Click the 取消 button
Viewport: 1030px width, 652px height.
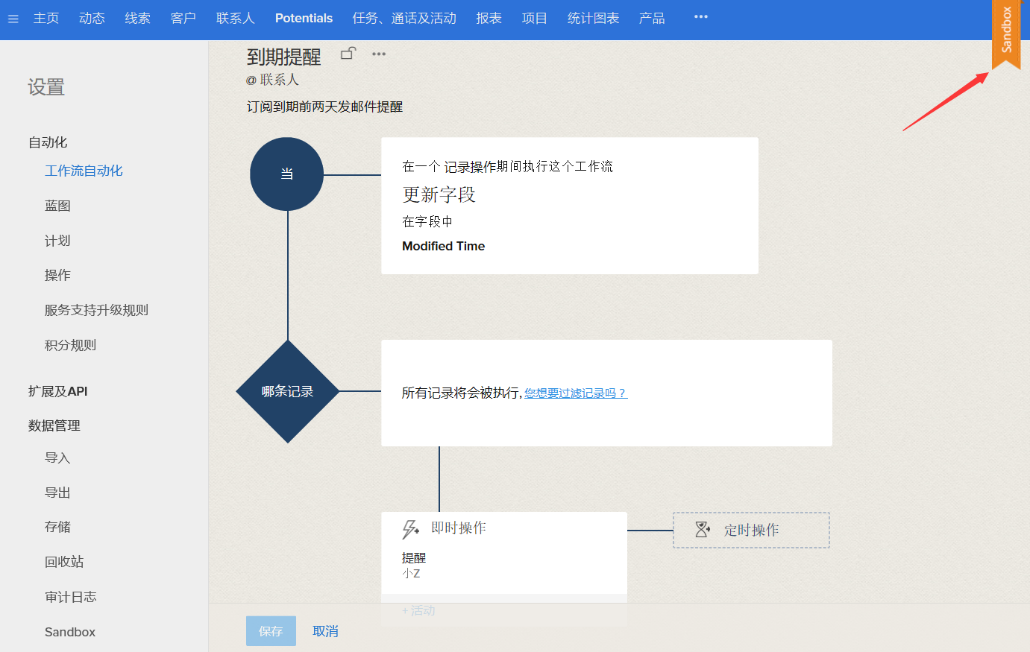(325, 631)
